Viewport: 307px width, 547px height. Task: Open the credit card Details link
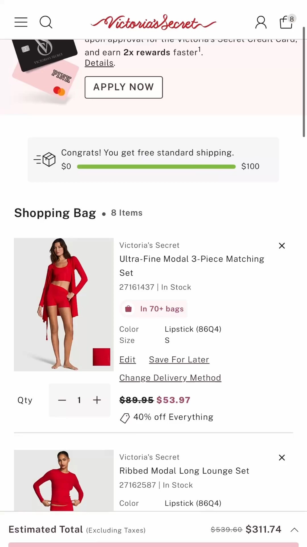pos(99,63)
